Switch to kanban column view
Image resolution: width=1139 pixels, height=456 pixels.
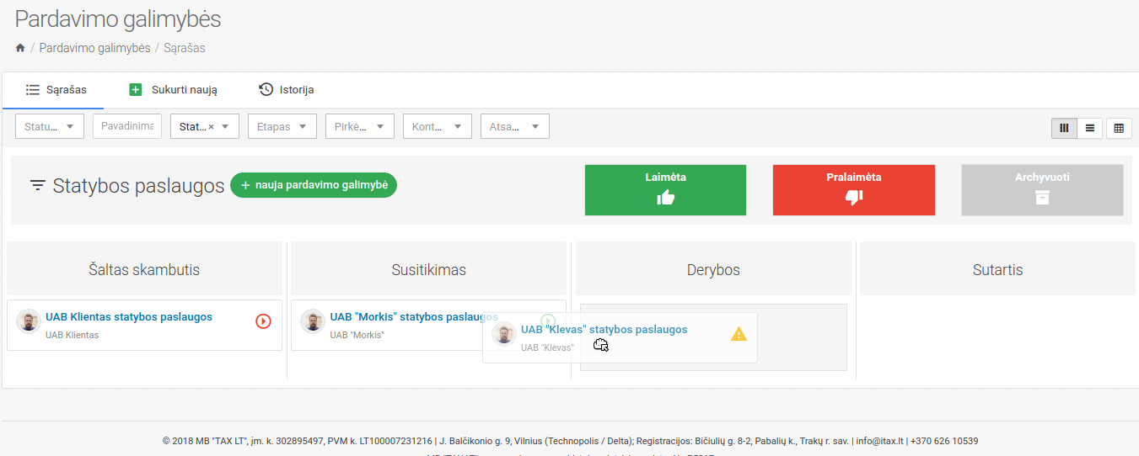1064,128
